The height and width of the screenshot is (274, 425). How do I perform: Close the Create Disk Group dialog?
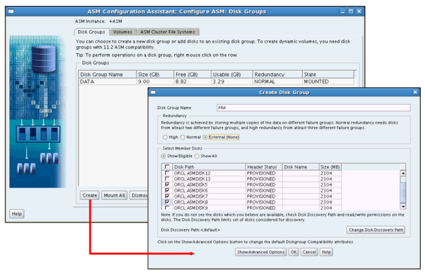click(415, 92)
